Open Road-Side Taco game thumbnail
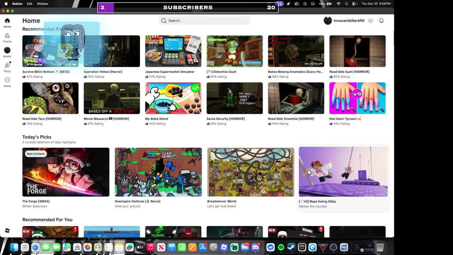453x255 pixels. (x=50, y=98)
